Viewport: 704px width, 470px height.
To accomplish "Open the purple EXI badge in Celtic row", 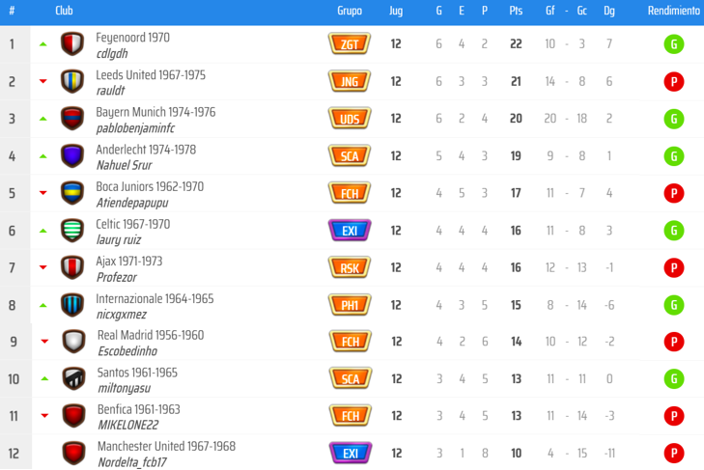I will 350,231.
